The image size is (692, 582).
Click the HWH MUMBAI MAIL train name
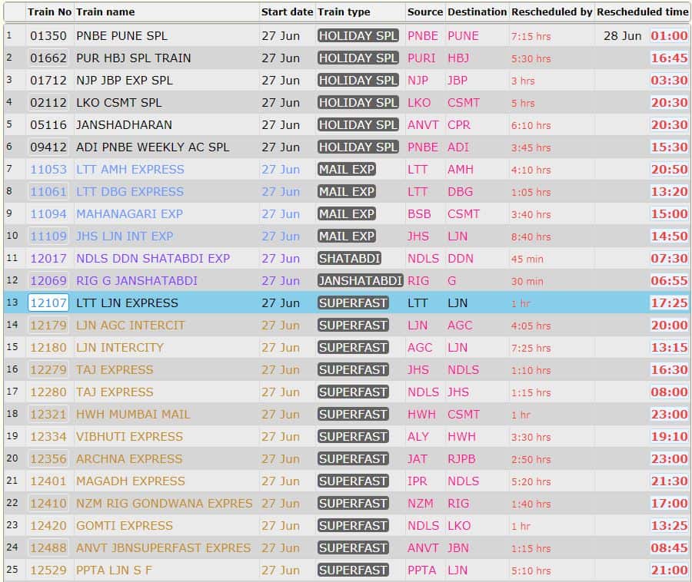(132, 414)
